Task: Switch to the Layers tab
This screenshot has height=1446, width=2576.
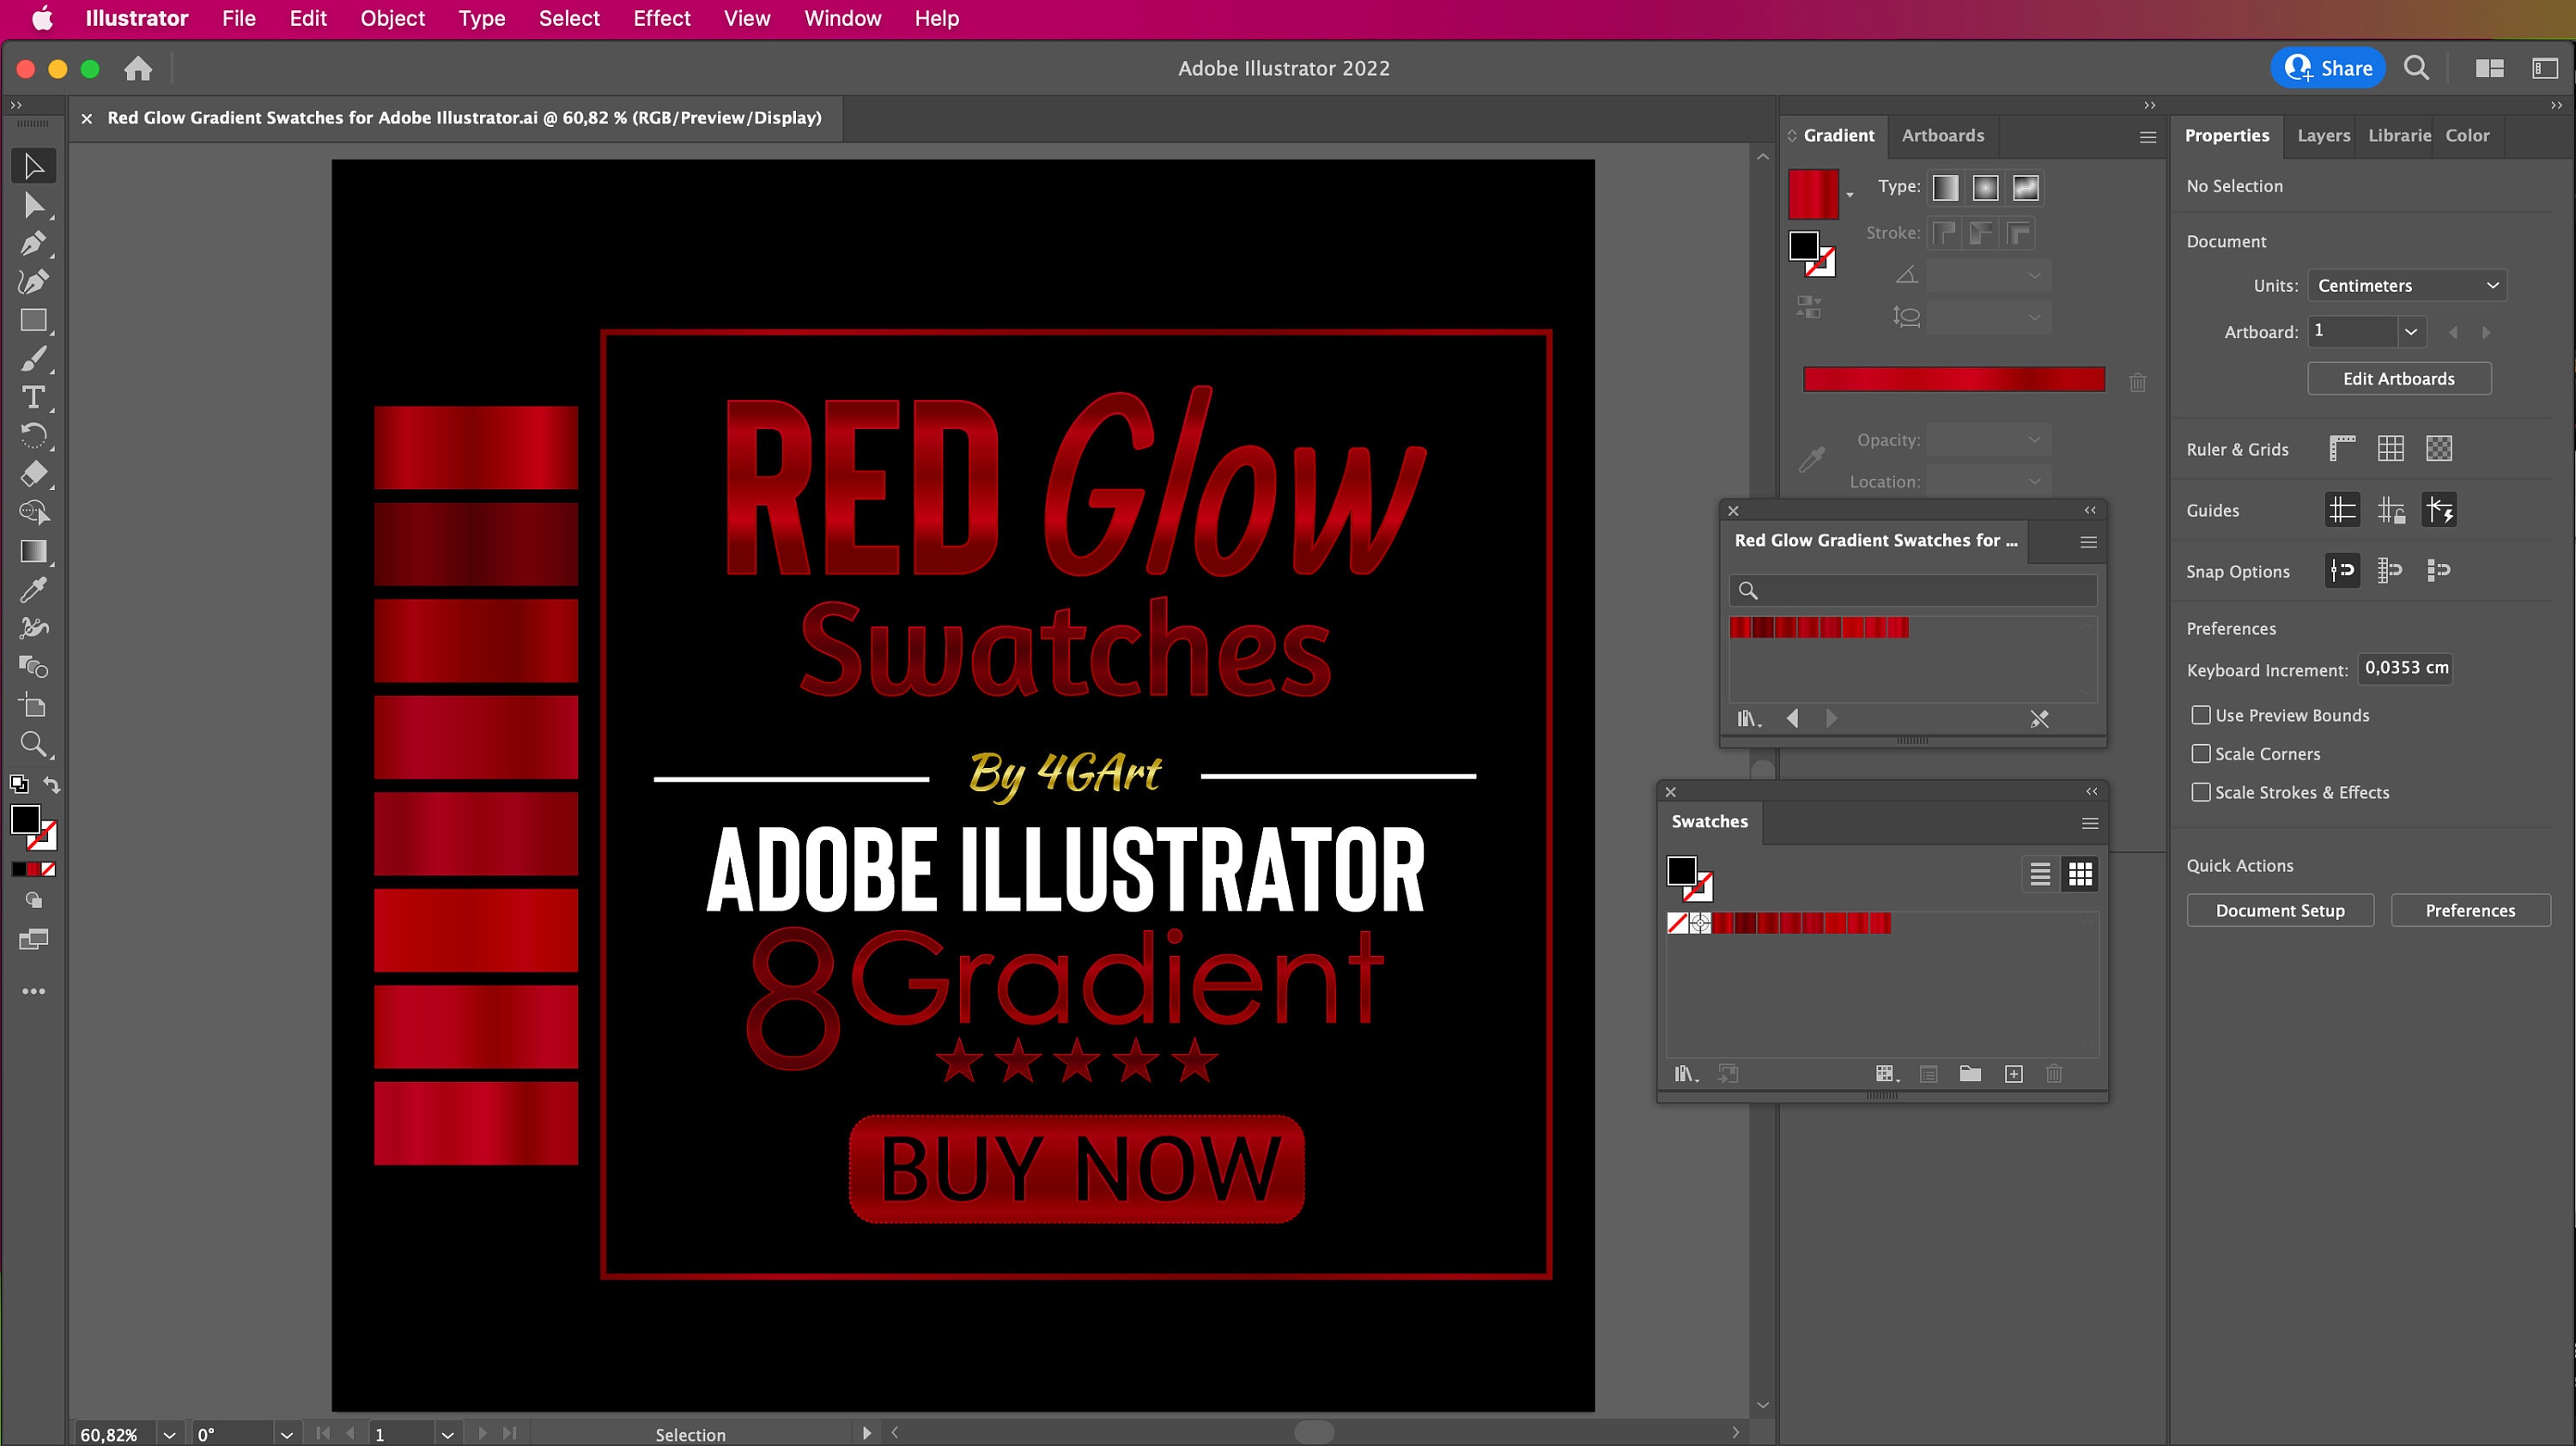Action: (2322, 135)
